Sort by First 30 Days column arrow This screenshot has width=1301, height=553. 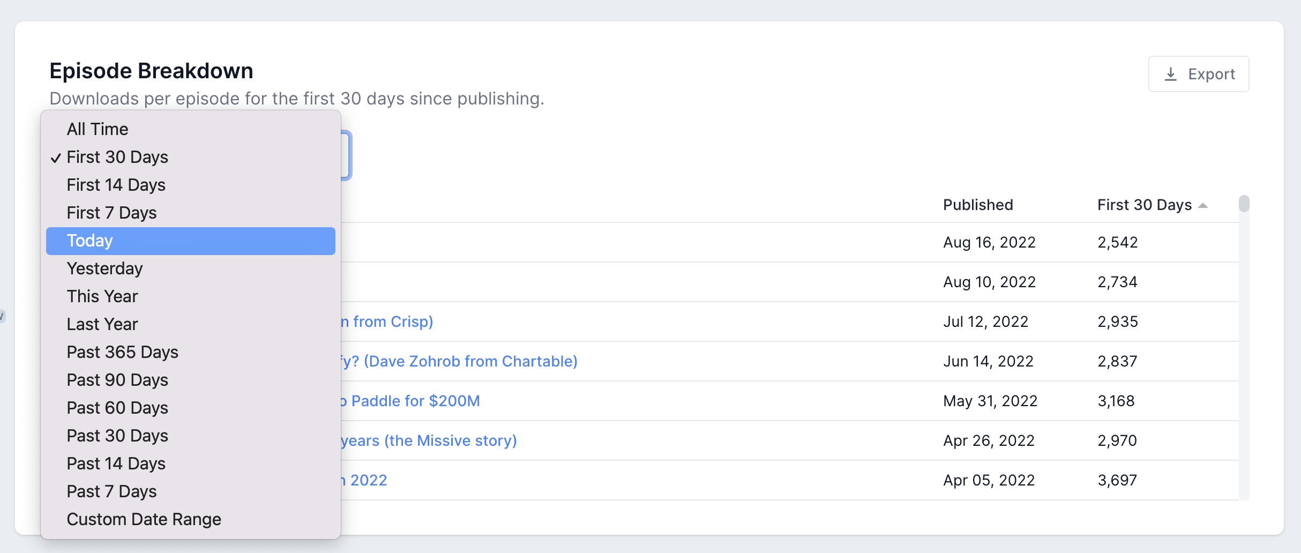(x=1203, y=205)
